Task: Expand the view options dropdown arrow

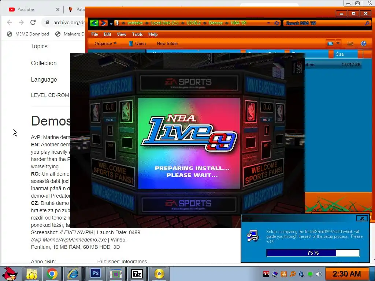Action: click(x=338, y=44)
